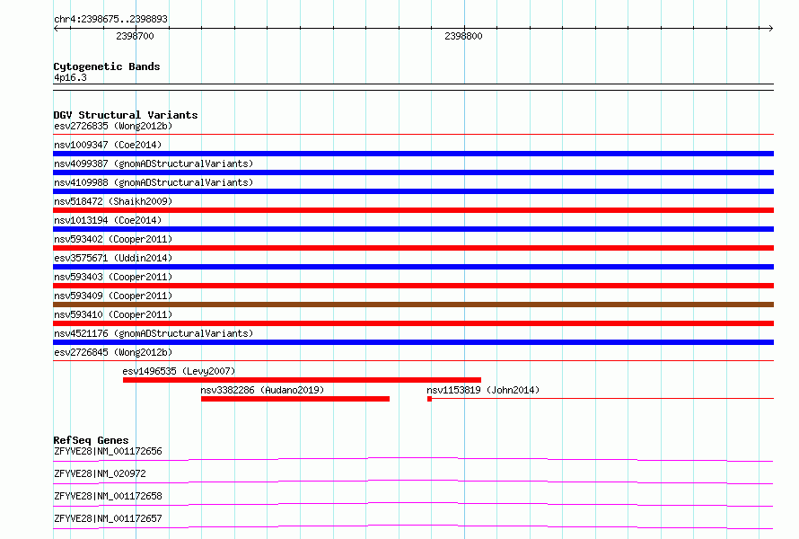Open variant nsv1009347 (Coe2014)
The image size is (799, 539).
[x=108, y=145]
